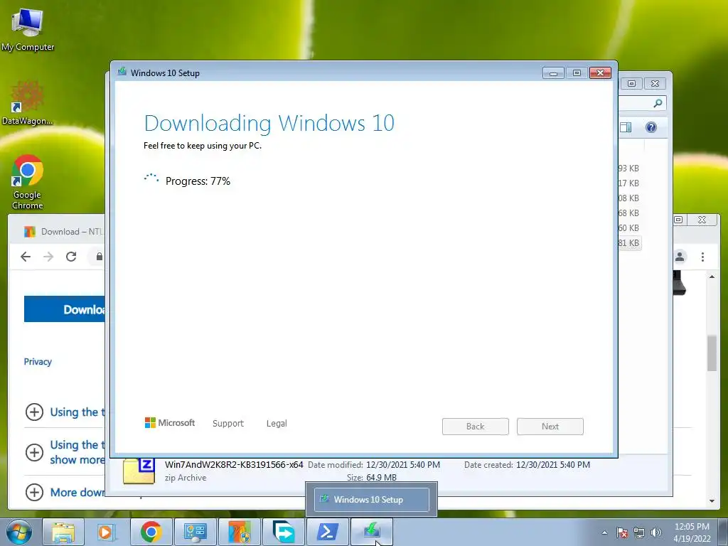Click the Chrome vertical scrollbar thumb
The image size is (728, 546).
click(712, 353)
